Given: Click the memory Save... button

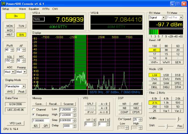Looking at the screenshot, I should [x=39, y=104].
